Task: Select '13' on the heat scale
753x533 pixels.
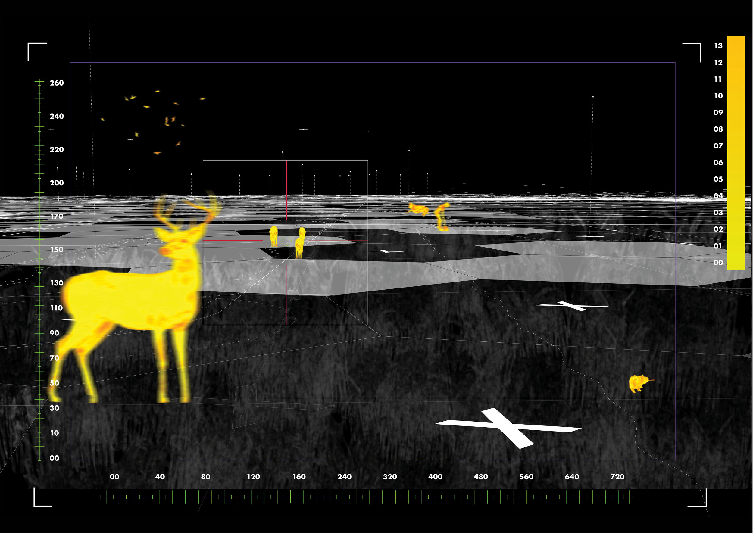Action: (718, 46)
